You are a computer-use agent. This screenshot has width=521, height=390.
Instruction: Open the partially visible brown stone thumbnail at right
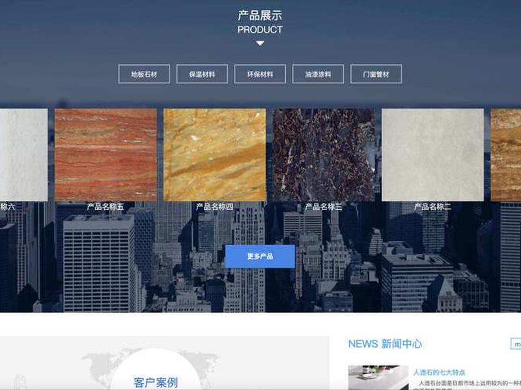click(x=506, y=155)
